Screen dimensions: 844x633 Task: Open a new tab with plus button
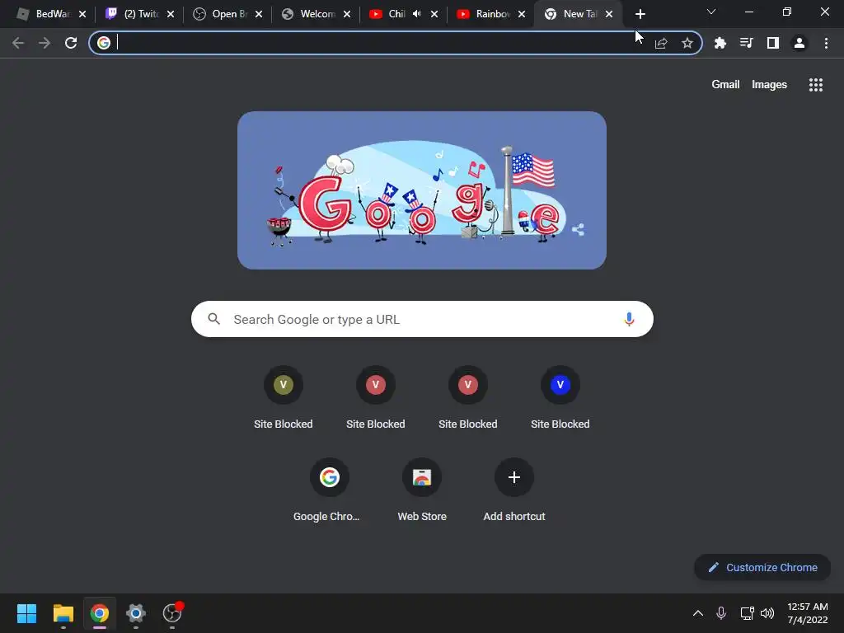(640, 14)
